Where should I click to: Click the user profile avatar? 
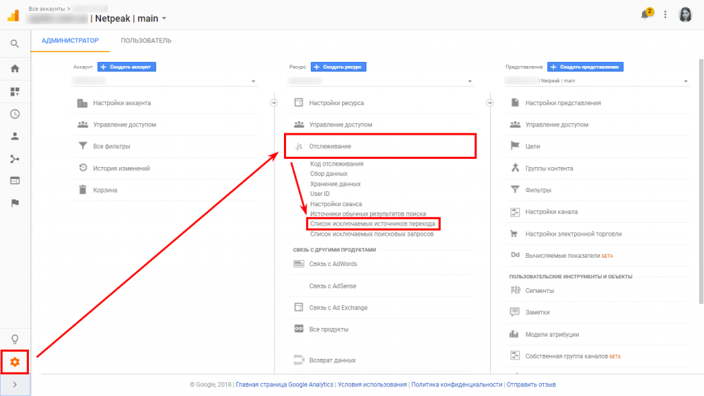pos(685,14)
